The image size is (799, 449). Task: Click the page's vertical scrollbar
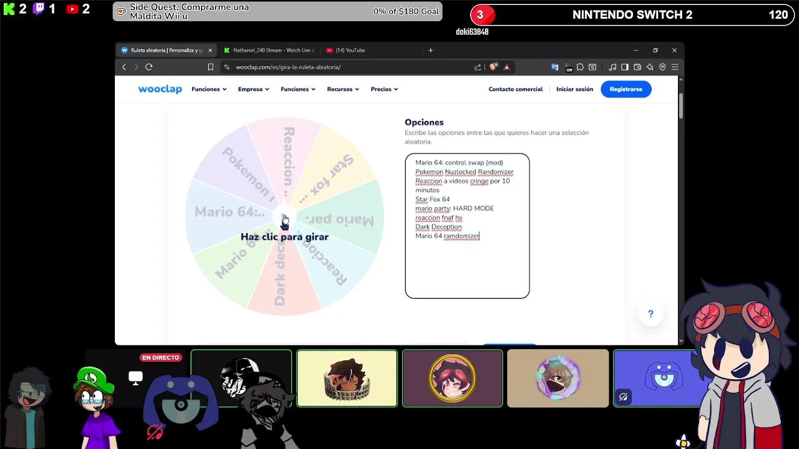680,106
